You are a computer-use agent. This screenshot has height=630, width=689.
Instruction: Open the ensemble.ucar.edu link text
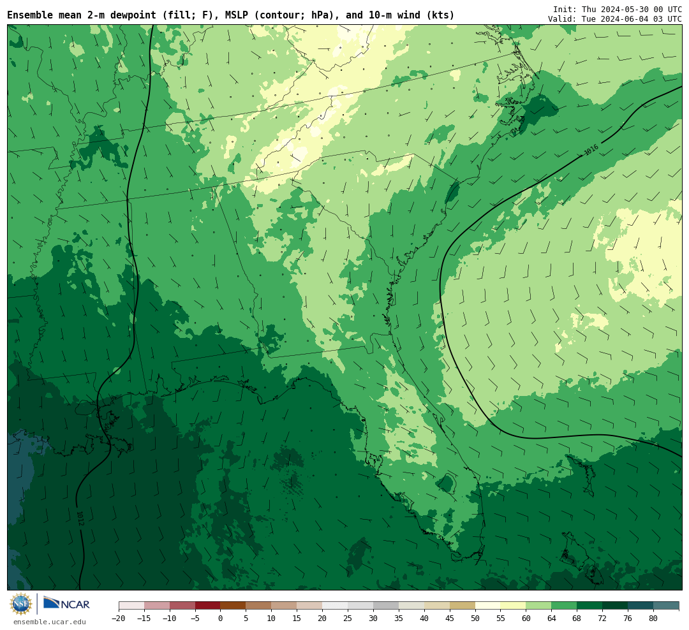50,622
